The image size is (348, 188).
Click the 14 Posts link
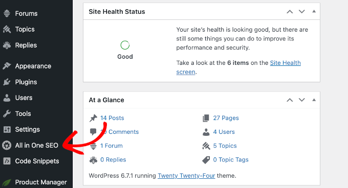click(112, 118)
